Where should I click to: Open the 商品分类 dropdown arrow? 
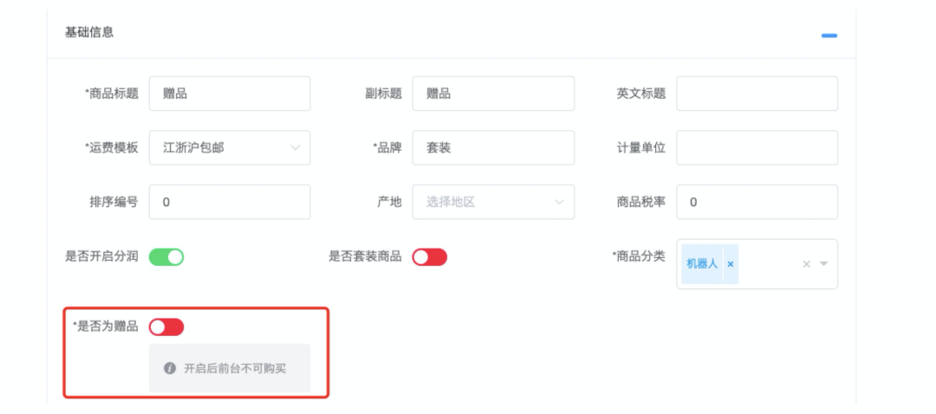pos(824,264)
